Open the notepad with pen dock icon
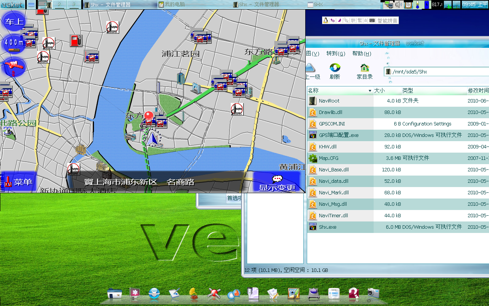 click(174, 293)
